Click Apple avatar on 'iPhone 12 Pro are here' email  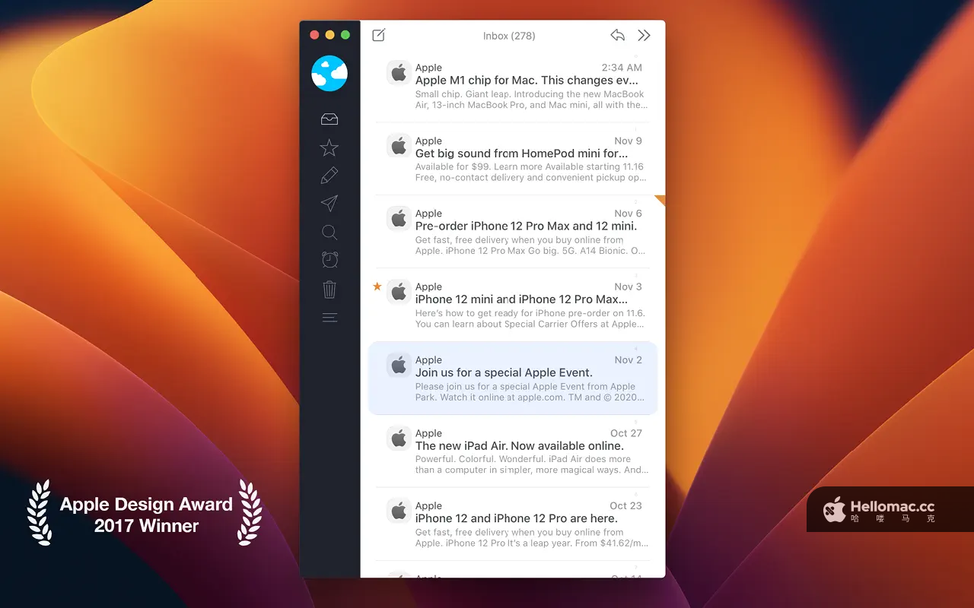[399, 511]
